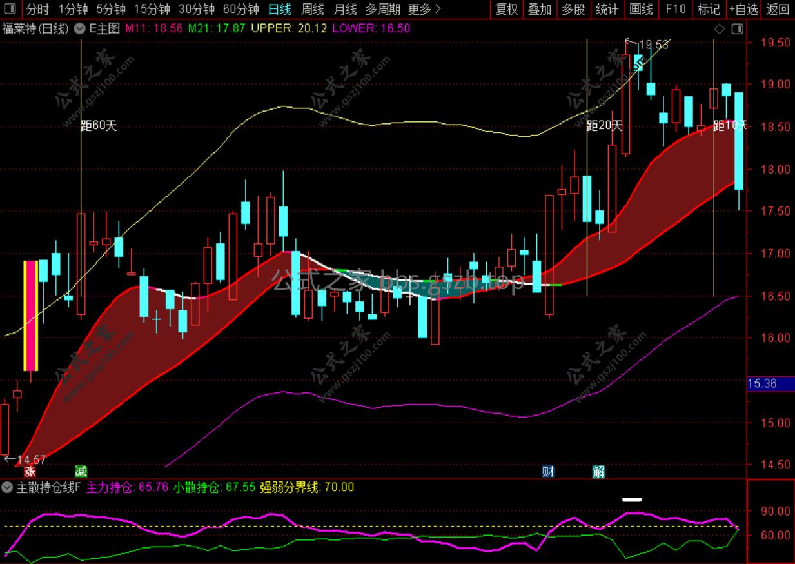
Task: Open the 画线 drawing tools
Action: [641, 9]
